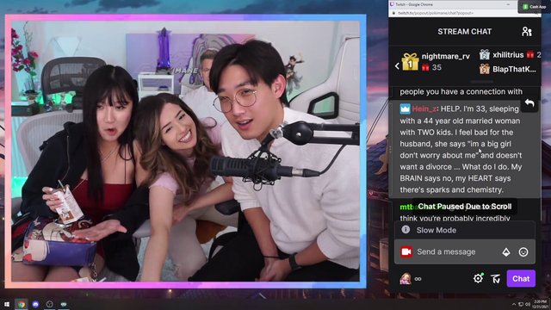This screenshot has height=310, width=551.
Task: Open the Windows Start menu
Action: (7, 304)
